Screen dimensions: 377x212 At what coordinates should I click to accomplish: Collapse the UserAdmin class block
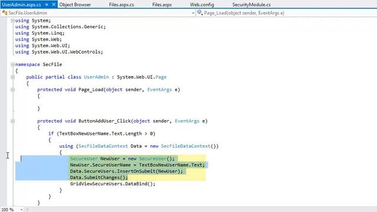point(13,77)
